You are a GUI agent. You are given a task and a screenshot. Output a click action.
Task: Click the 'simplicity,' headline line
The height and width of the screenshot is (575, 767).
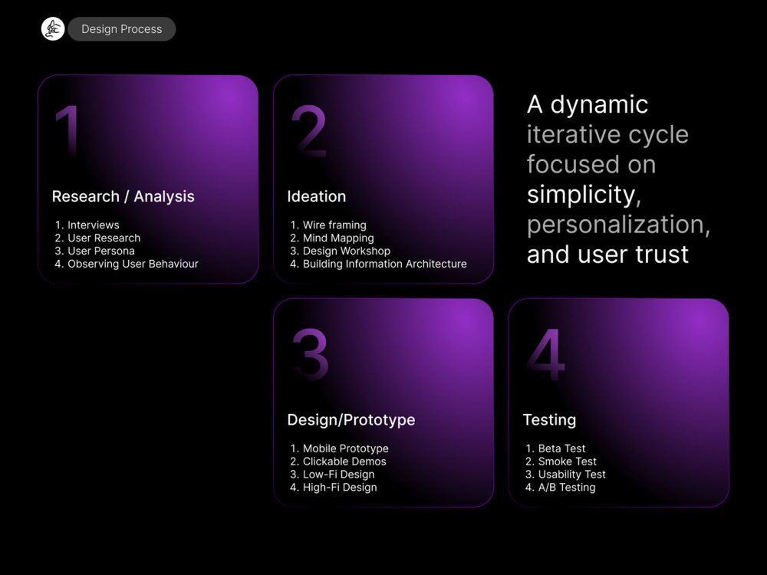coord(584,195)
